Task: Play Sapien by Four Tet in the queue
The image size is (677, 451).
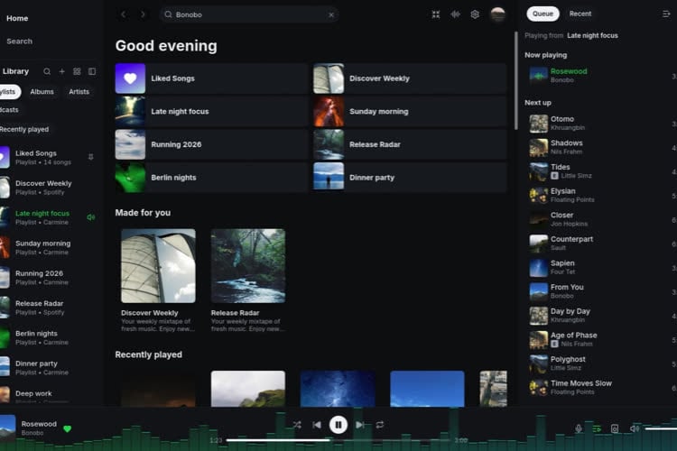Action: click(x=601, y=268)
